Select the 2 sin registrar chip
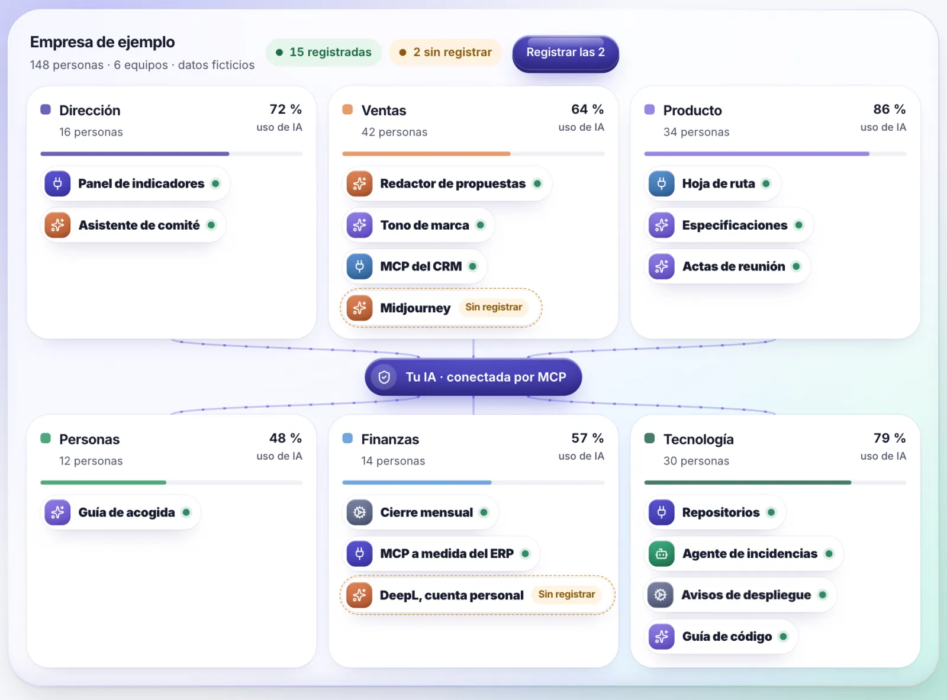Viewport: 947px width, 700px height. 445,52
